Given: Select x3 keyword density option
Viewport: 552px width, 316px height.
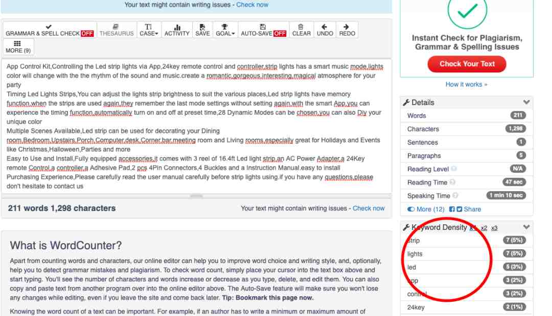Looking at the screenshot, I should click(x=494, y=228).
